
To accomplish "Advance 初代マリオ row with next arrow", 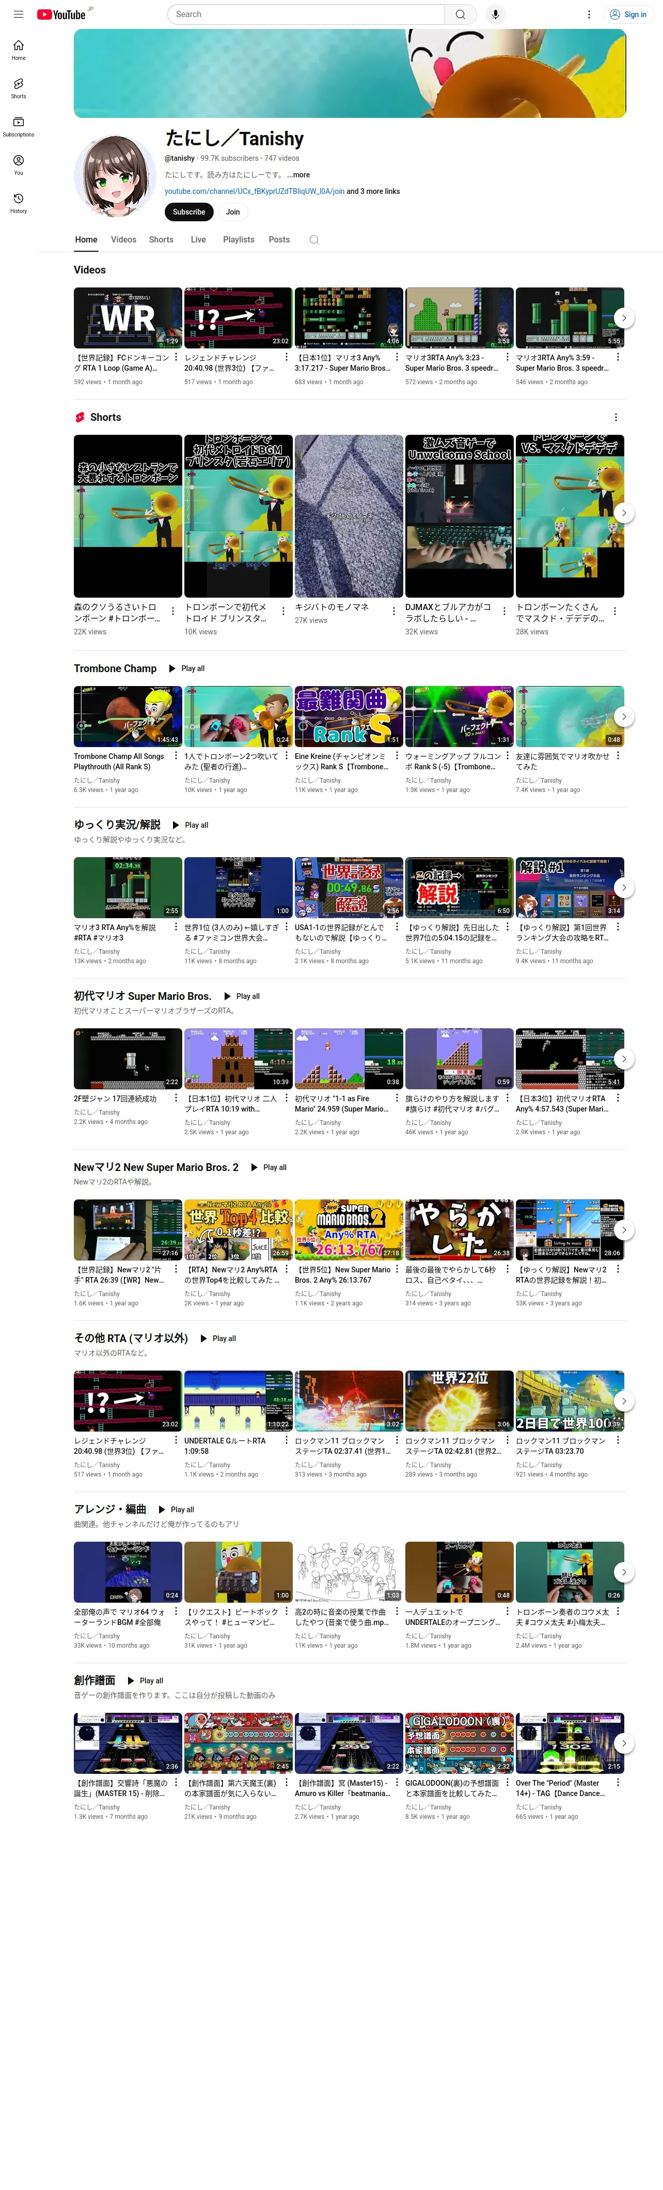I will coord(624,1059).
